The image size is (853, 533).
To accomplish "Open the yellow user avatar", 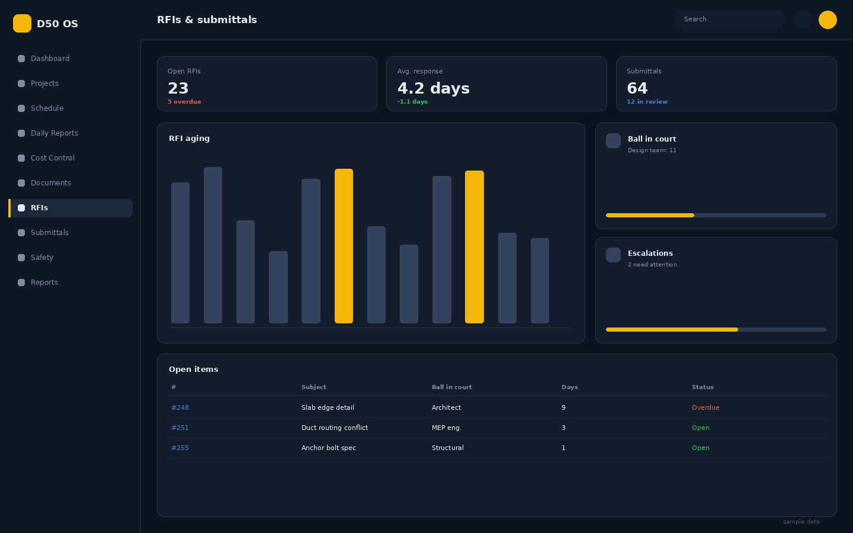I will point(828,20).
